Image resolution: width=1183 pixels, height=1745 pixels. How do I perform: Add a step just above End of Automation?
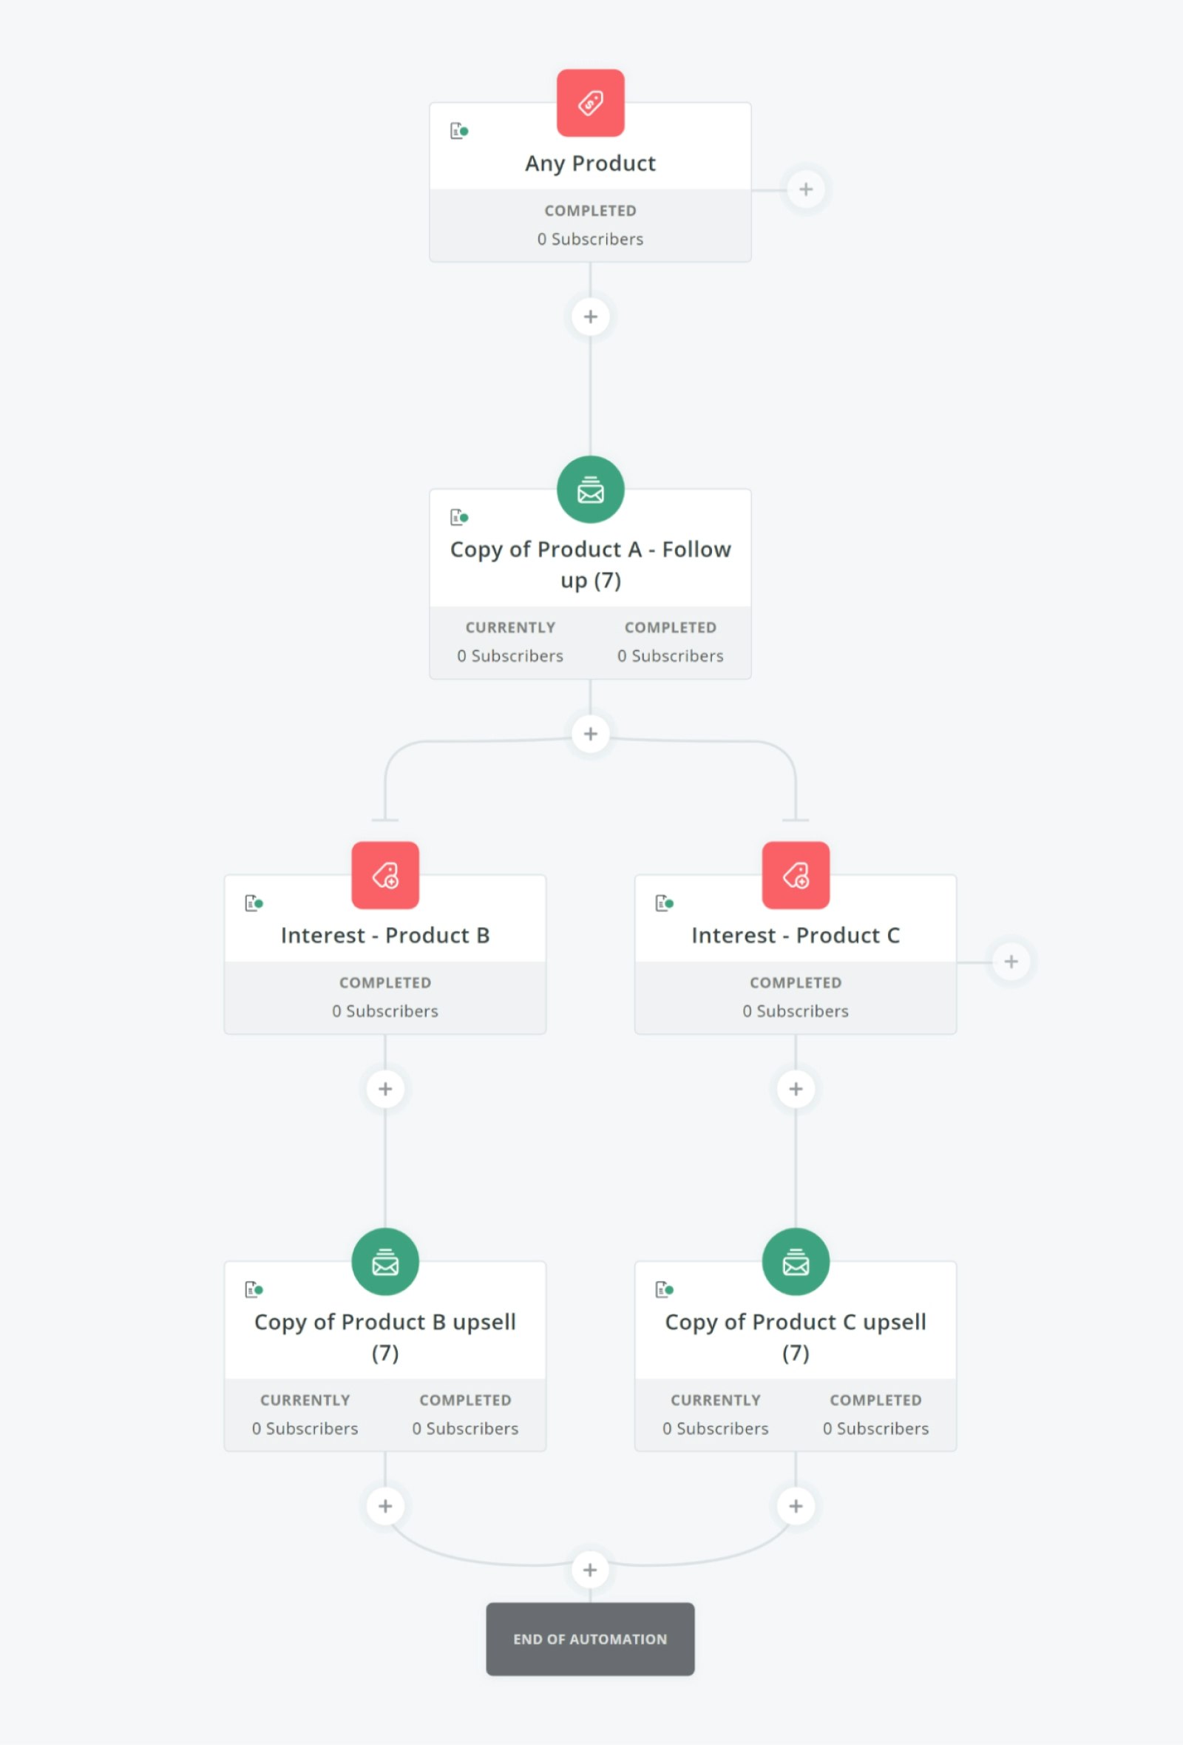[x=590, y=1569]
